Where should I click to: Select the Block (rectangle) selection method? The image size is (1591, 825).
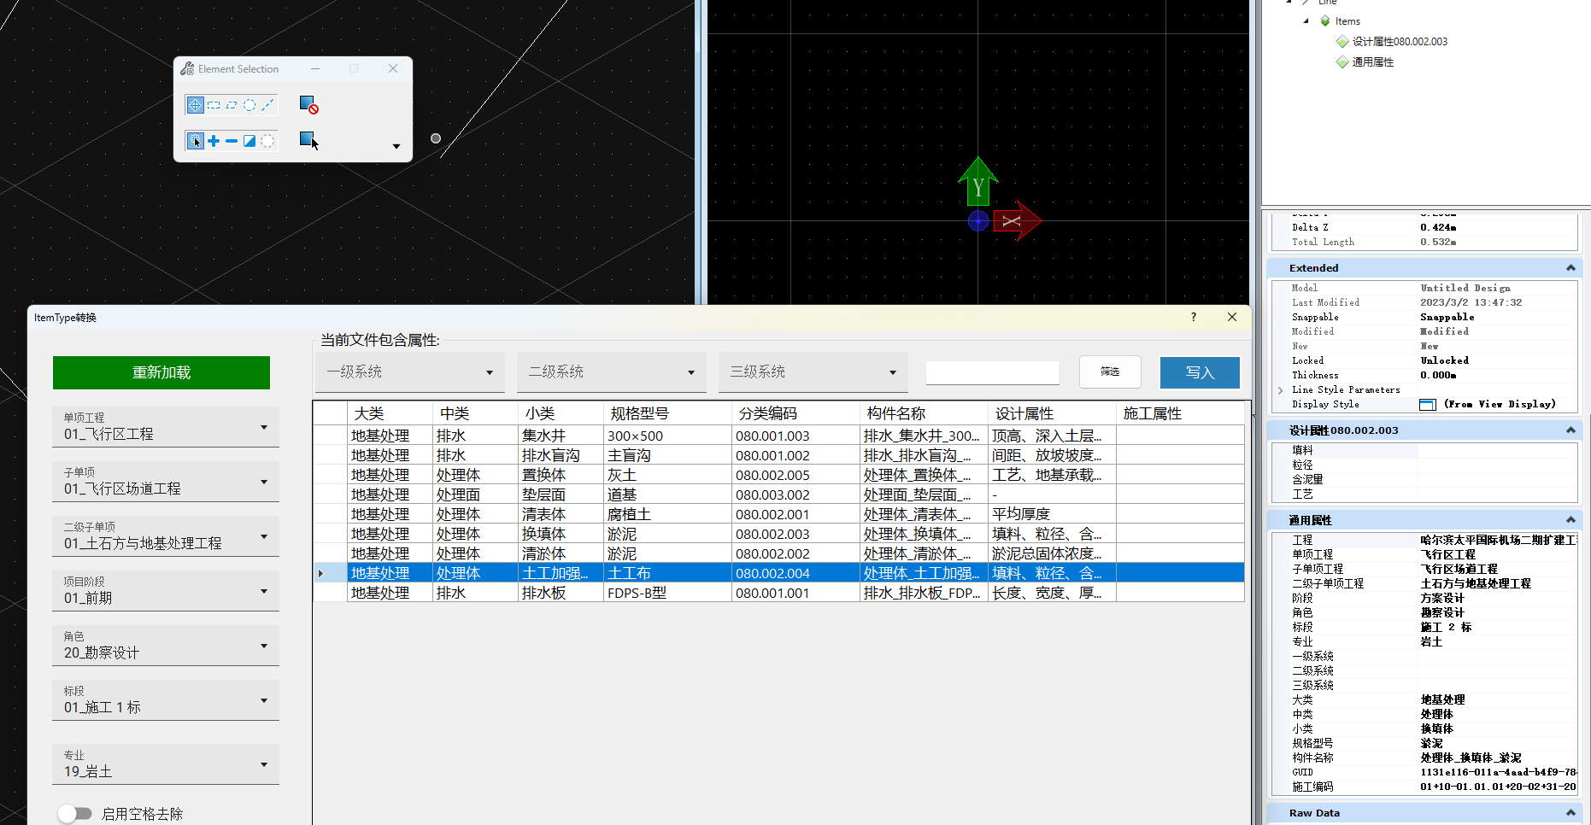[x=214, y=105]
